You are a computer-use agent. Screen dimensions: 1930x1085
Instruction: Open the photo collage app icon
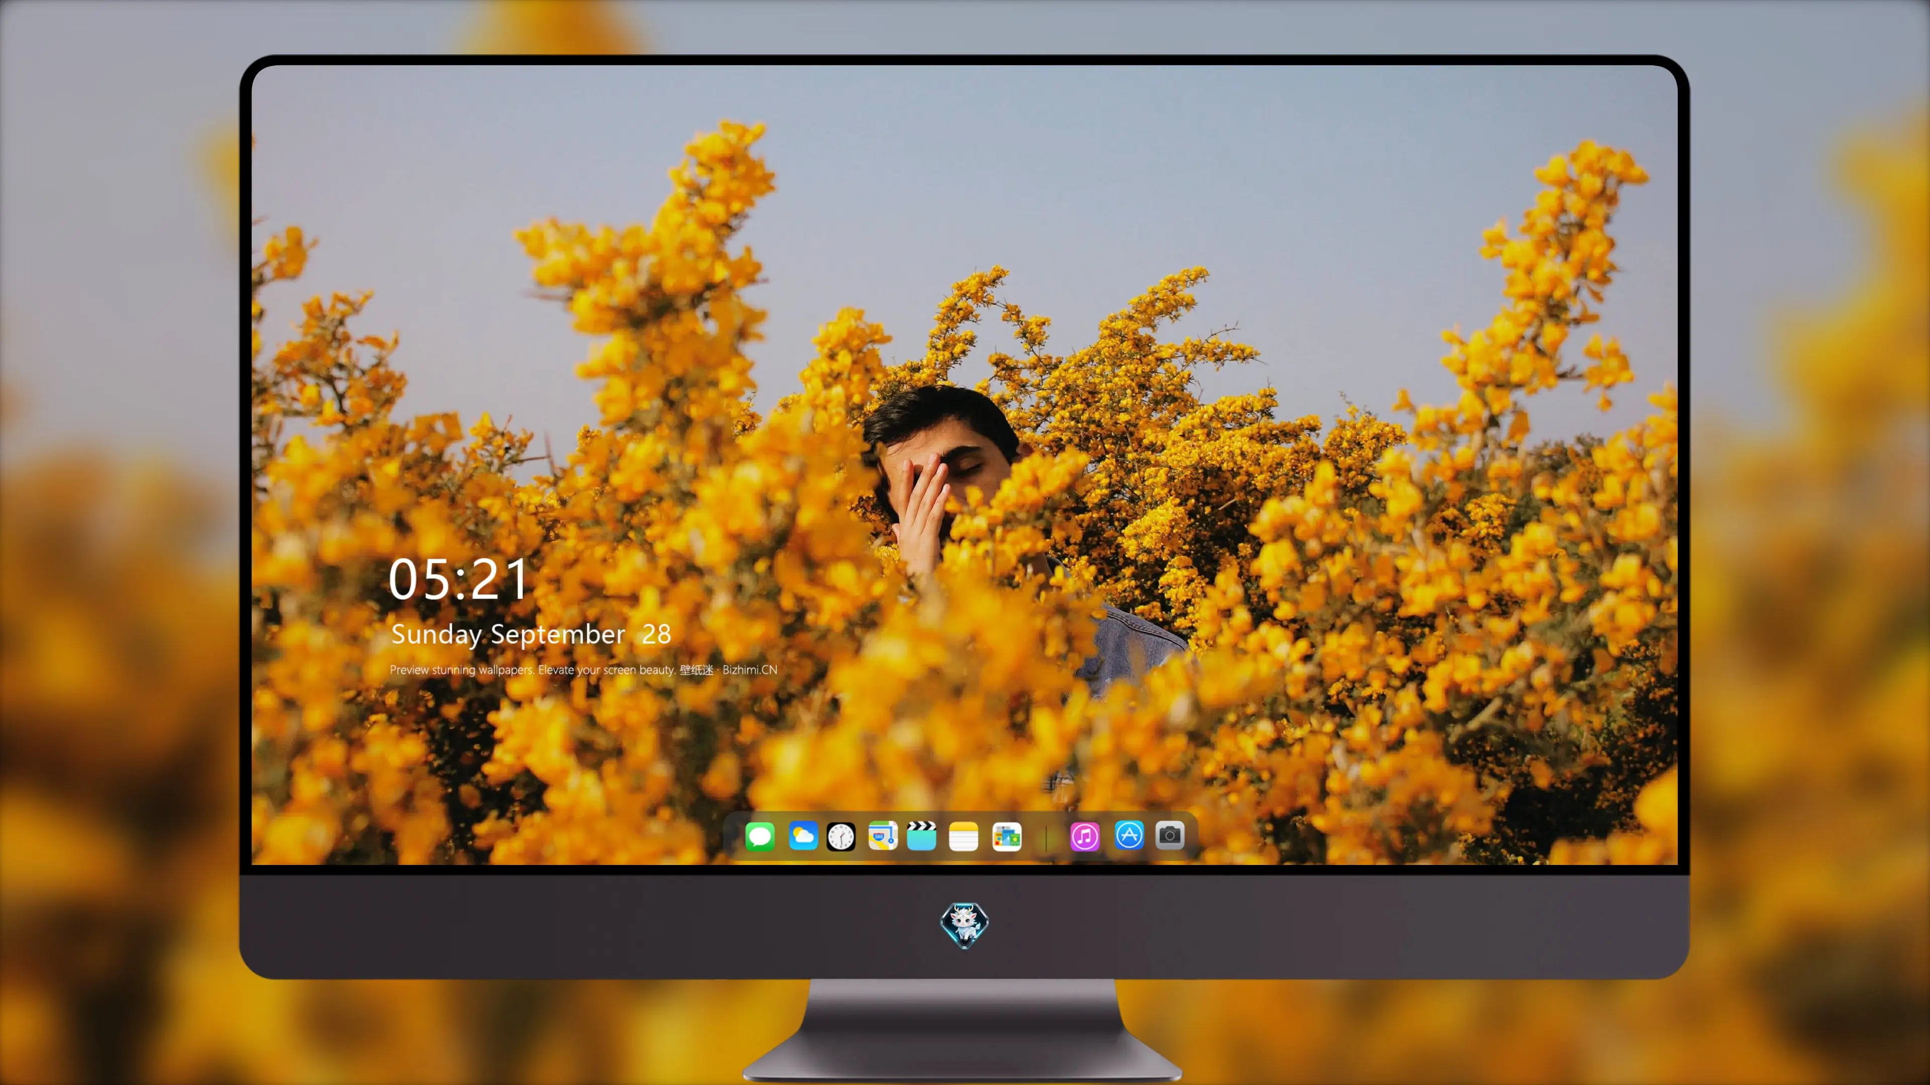coord(1007,836)
